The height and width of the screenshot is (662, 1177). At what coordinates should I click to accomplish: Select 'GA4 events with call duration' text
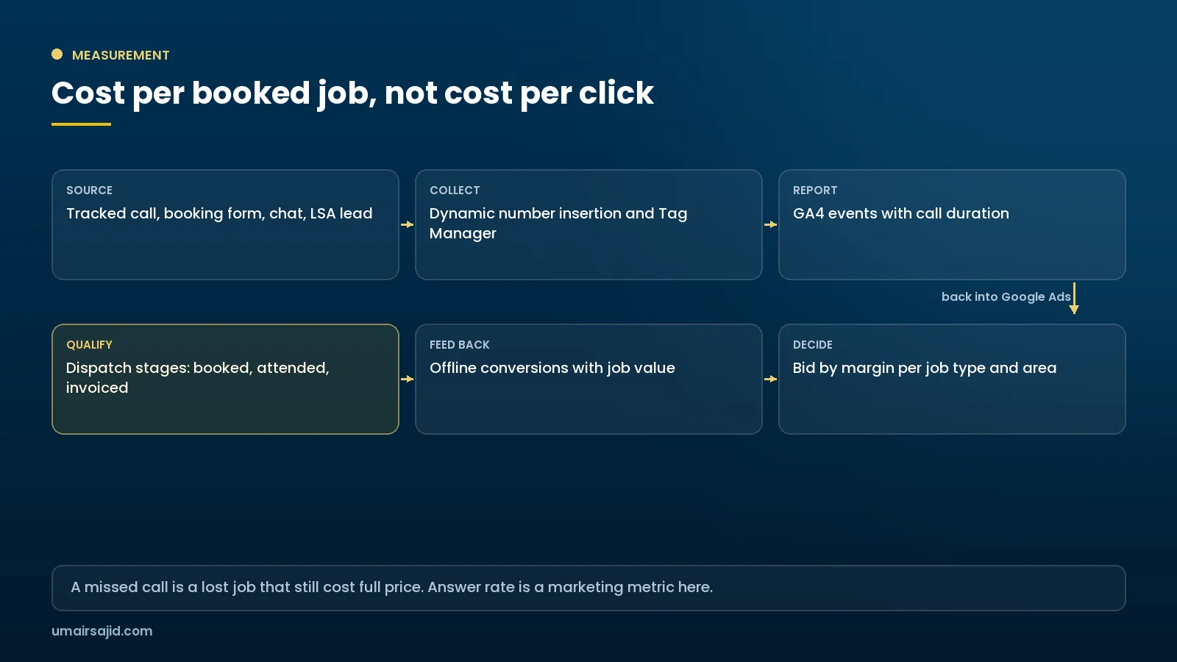901,213
